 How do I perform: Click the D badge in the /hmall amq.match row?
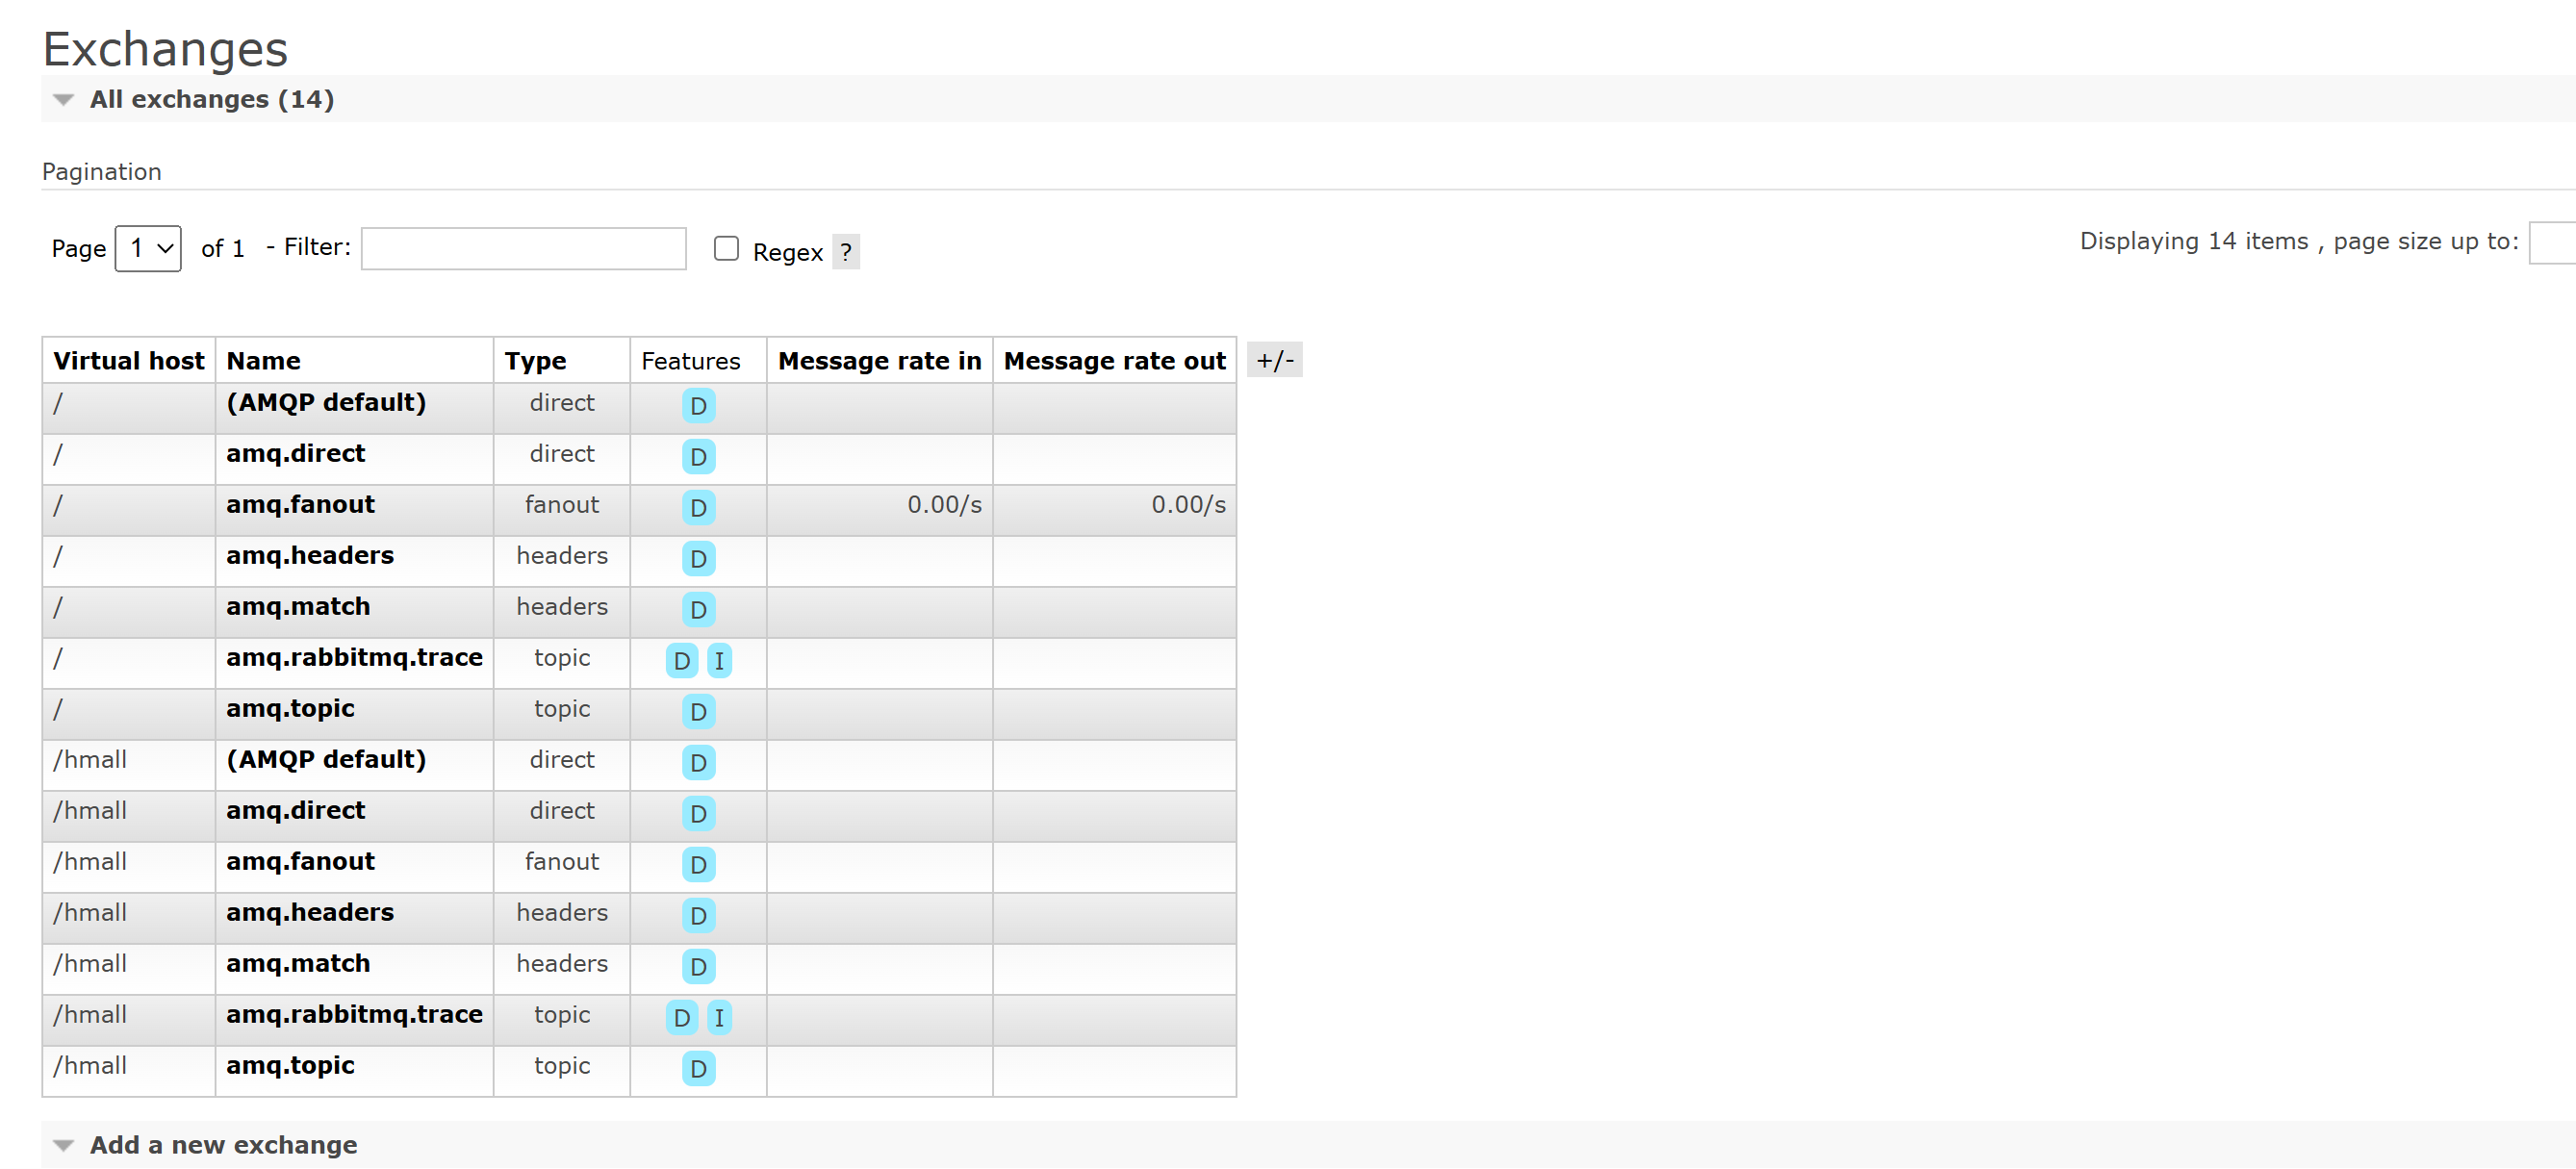coord(698,967)
